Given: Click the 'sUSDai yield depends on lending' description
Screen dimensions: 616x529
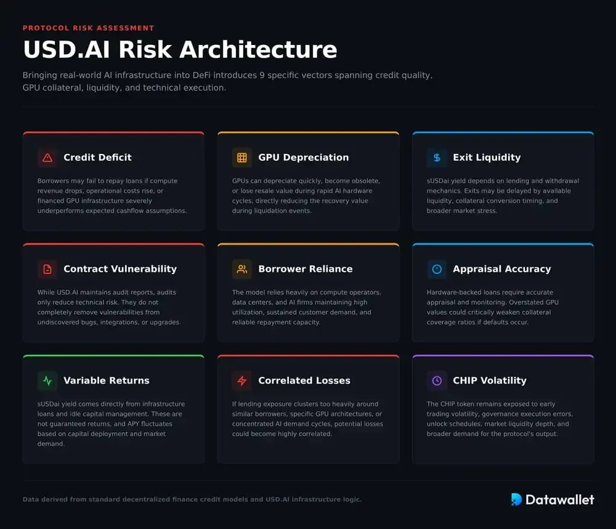Looking at the screenshot, I should click(503, 196).
